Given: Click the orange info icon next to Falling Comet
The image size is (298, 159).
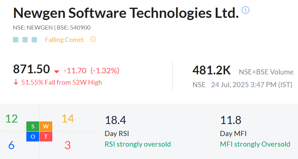Looking at the screenshot, I should click(x=93, y=39).
